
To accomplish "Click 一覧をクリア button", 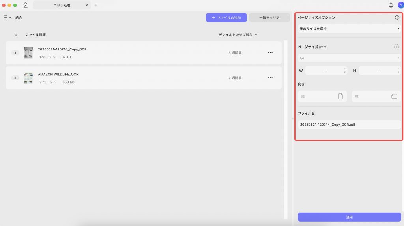I will coord(269,17).
